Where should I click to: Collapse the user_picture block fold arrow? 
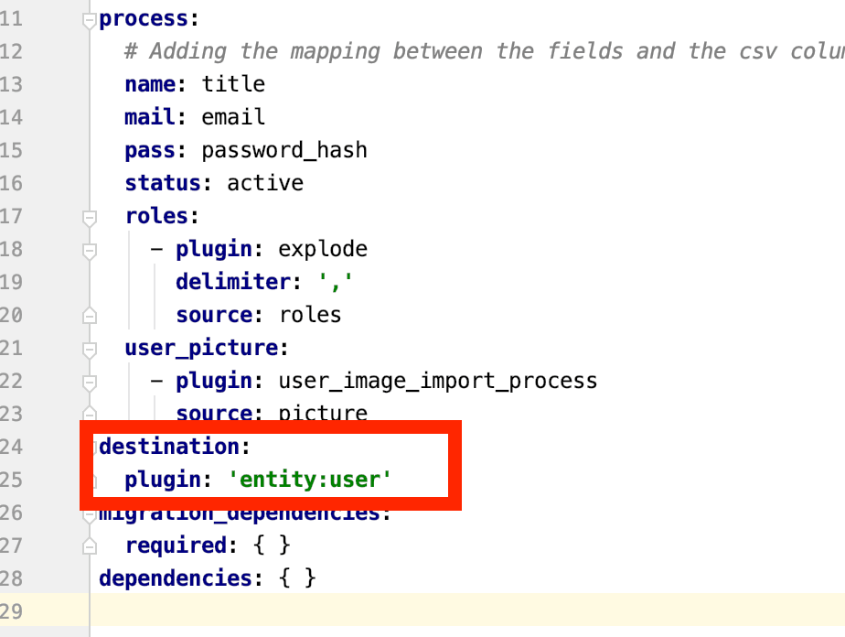[89, 348]
